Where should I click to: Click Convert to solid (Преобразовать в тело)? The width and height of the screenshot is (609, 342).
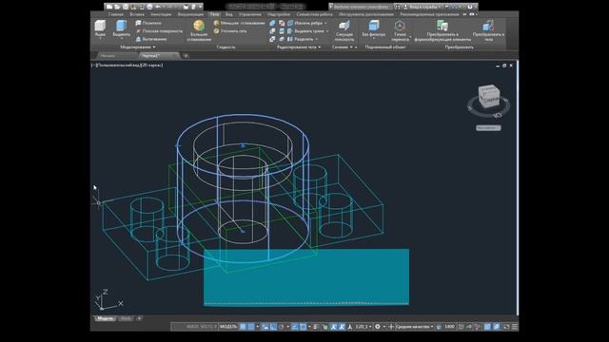pos(488,31)
